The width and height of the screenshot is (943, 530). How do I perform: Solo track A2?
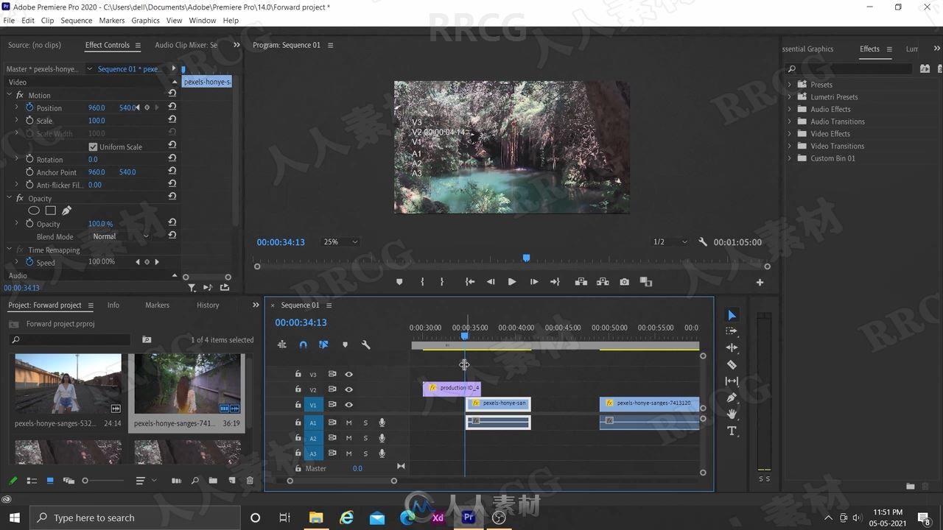pos(365,438)
